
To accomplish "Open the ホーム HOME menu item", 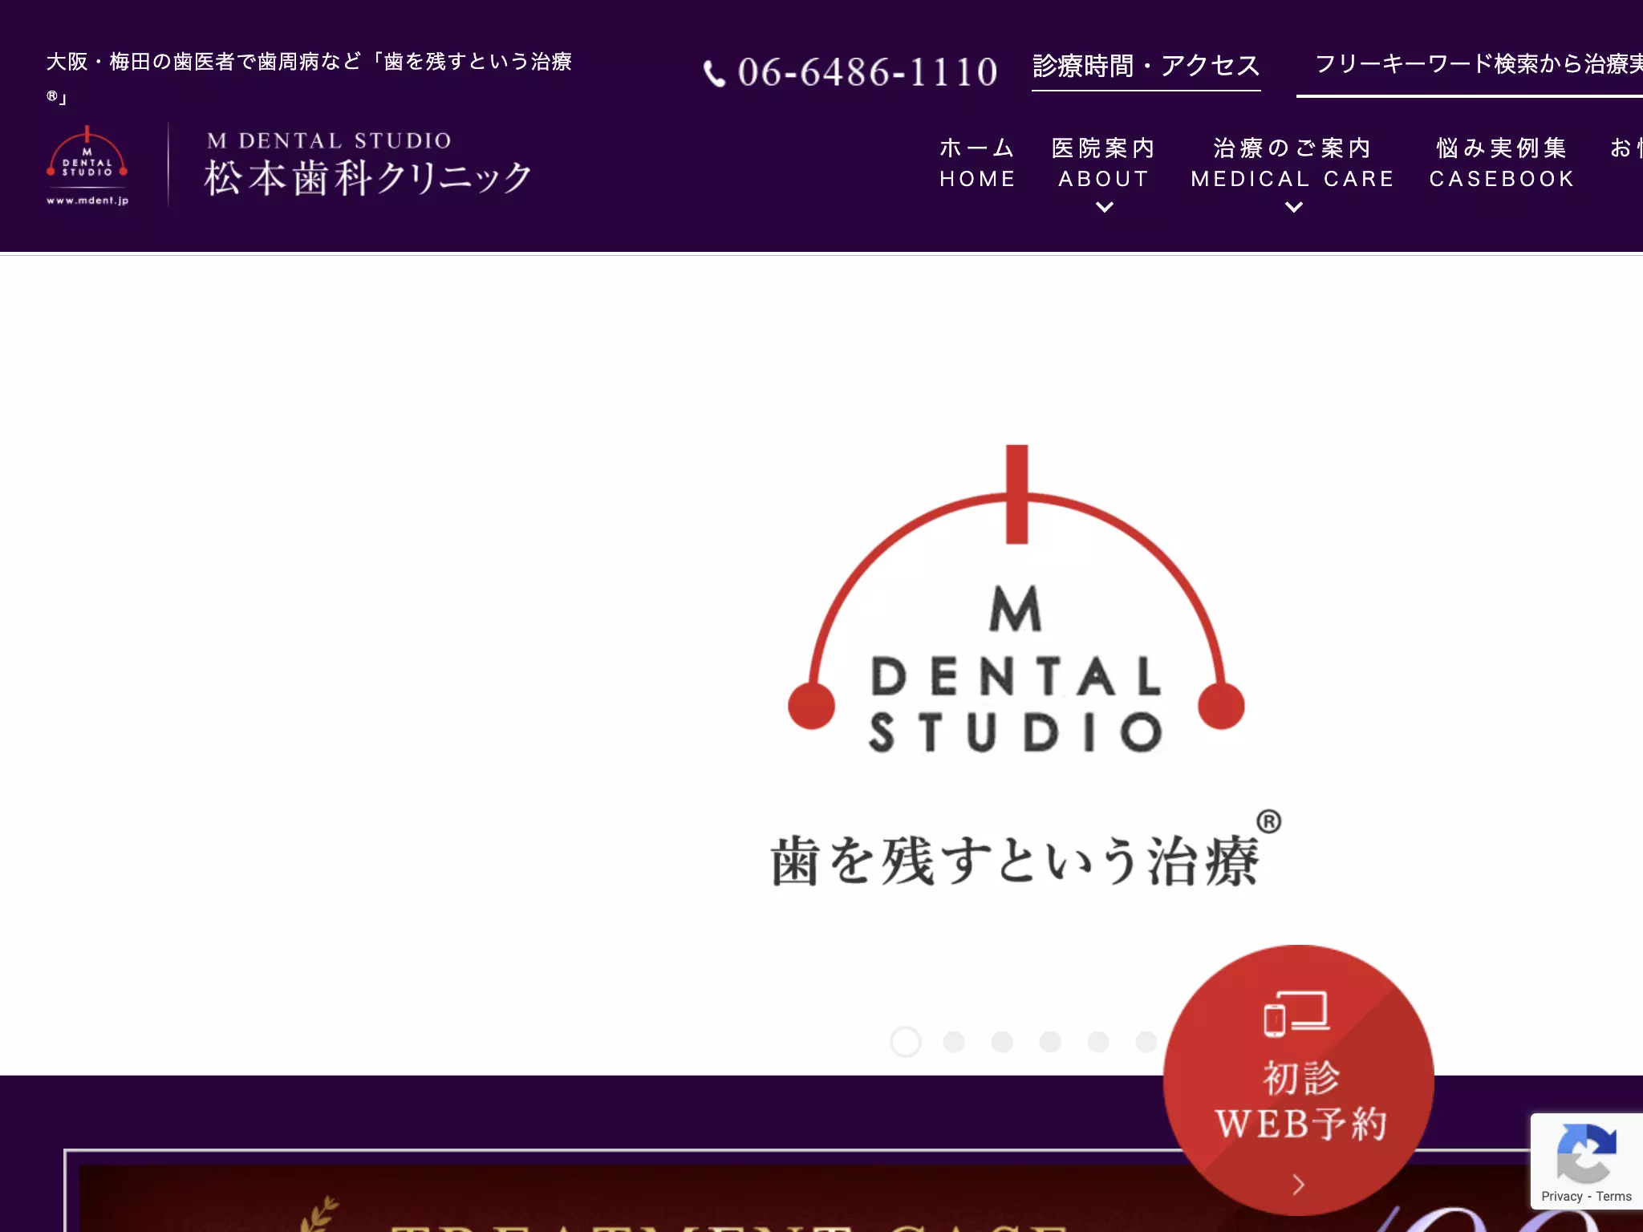I will click(977, 163).
